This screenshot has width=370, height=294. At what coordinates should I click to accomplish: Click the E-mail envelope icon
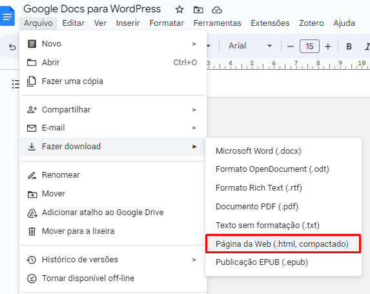[x=32, y=128]
